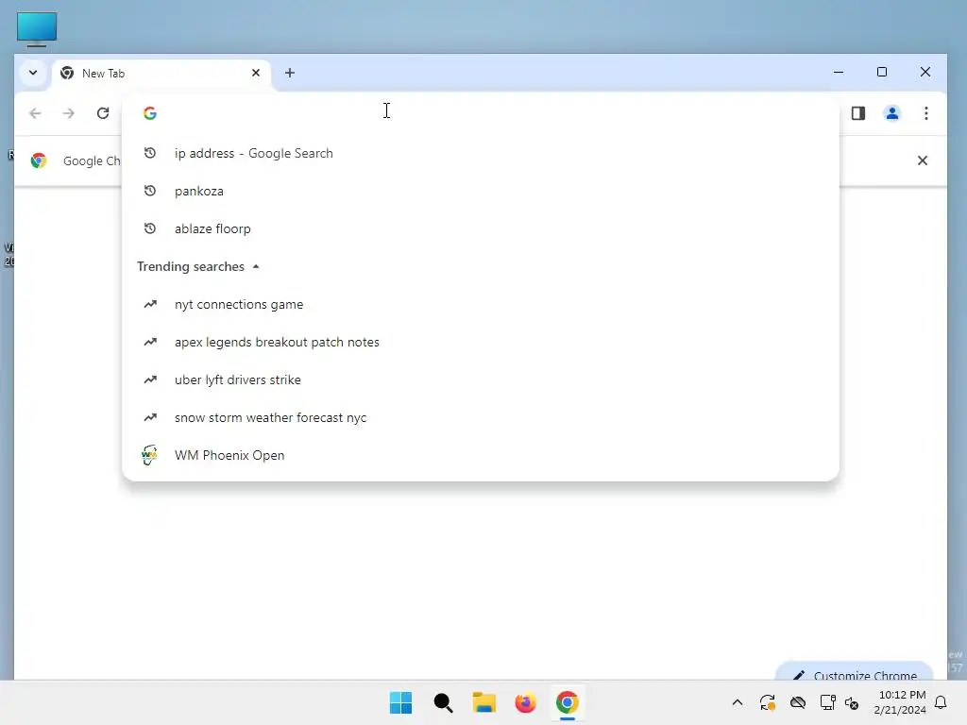Screen dimensions: 967x725
Task: Select 'ip address - Google Search' suggestion
Action: pos(481,154)
